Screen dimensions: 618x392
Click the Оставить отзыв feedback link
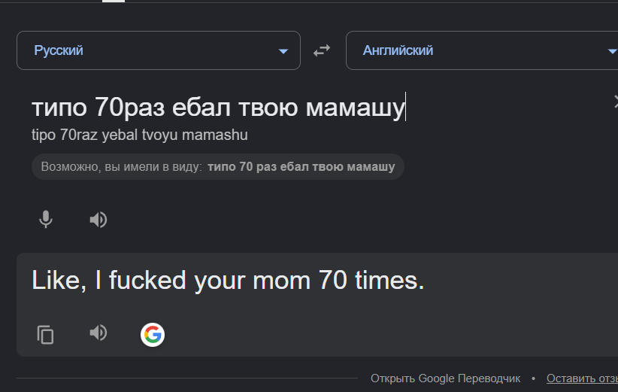pyautogui.click(x=582, y=378)
